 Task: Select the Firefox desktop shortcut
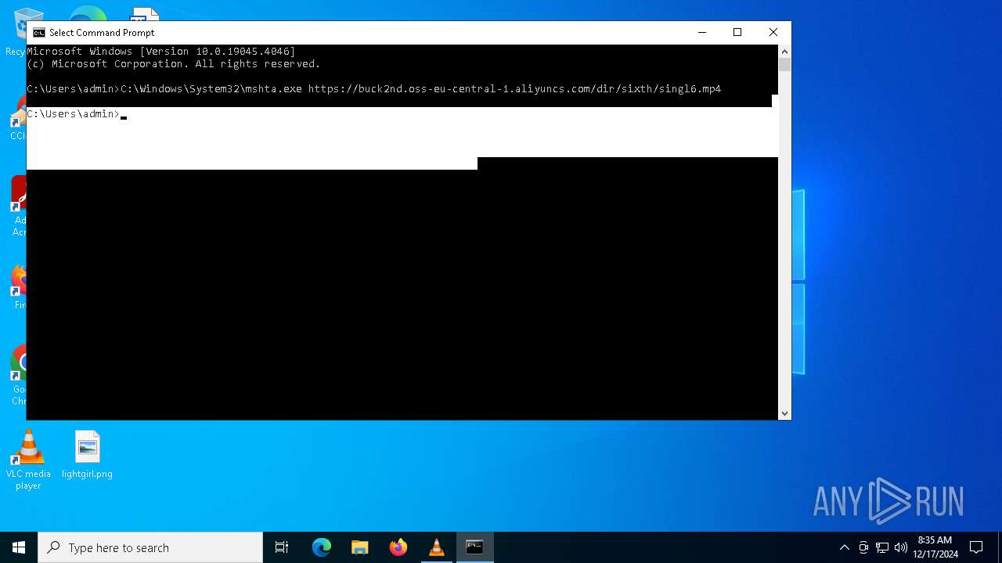[x=19, y=288]
